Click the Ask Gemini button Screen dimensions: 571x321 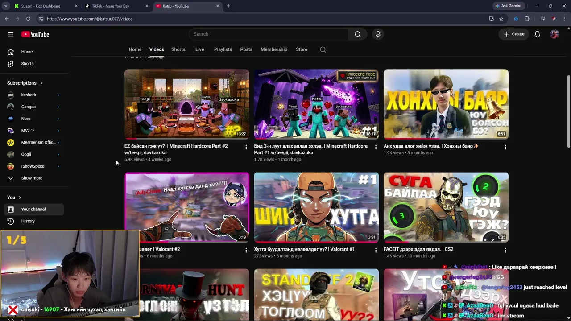[x=508, y=6]
